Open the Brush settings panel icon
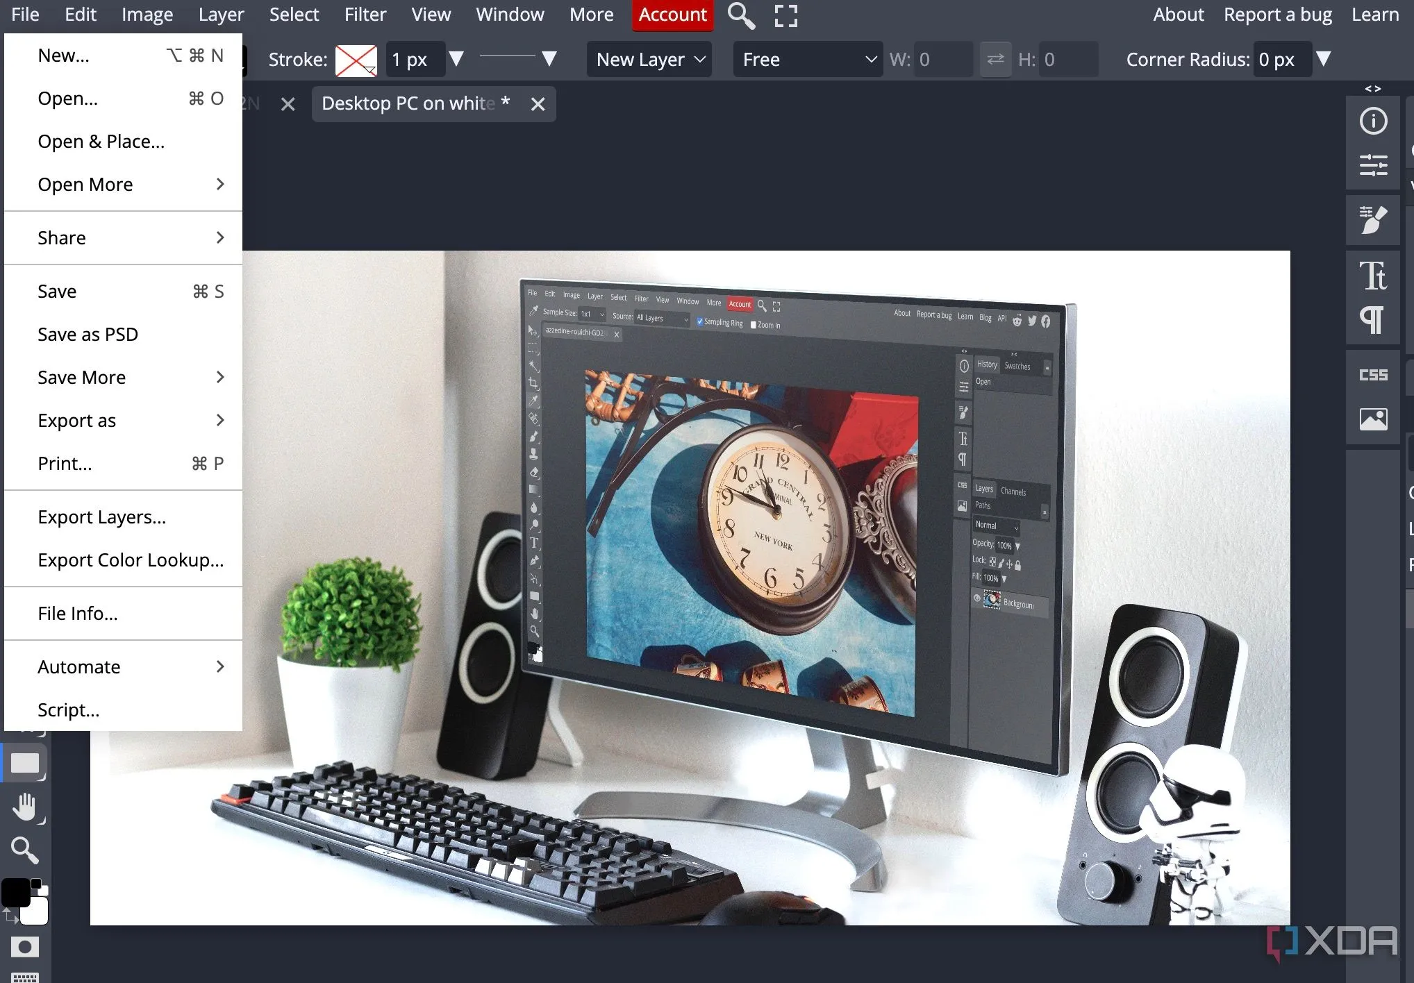 tap(1373, 220)
